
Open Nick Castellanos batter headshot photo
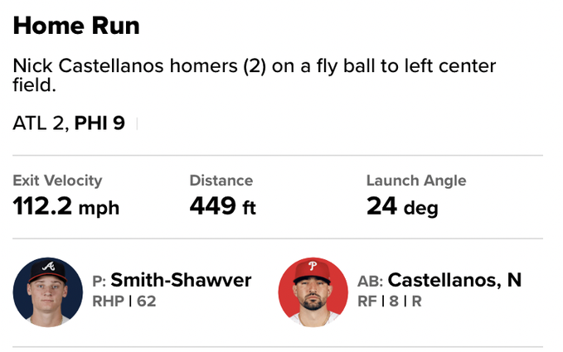click(x=313, y=292)
